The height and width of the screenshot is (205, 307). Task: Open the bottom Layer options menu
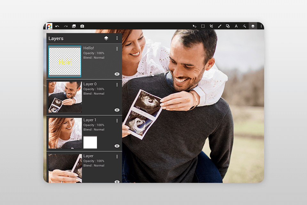[117, 157]
